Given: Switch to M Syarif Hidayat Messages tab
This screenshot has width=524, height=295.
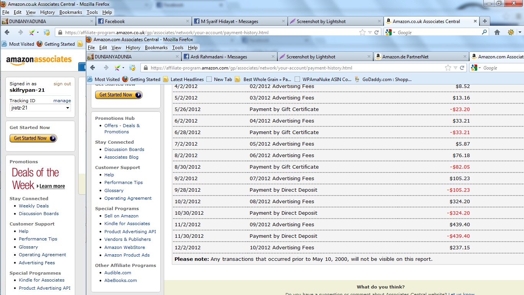Looking at the screenshot, I should pyautogui.click(x=240, y=22).
